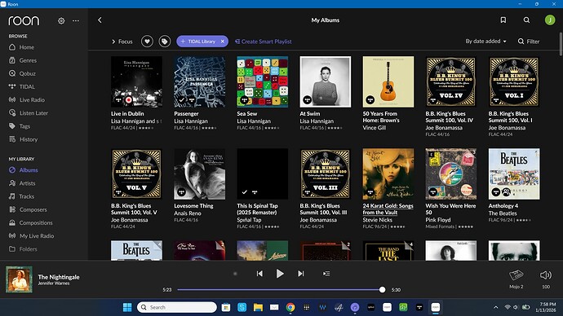The image size is (563, 316).
Task: Click the Windows taskbar Search box
Action: (177, 307)
